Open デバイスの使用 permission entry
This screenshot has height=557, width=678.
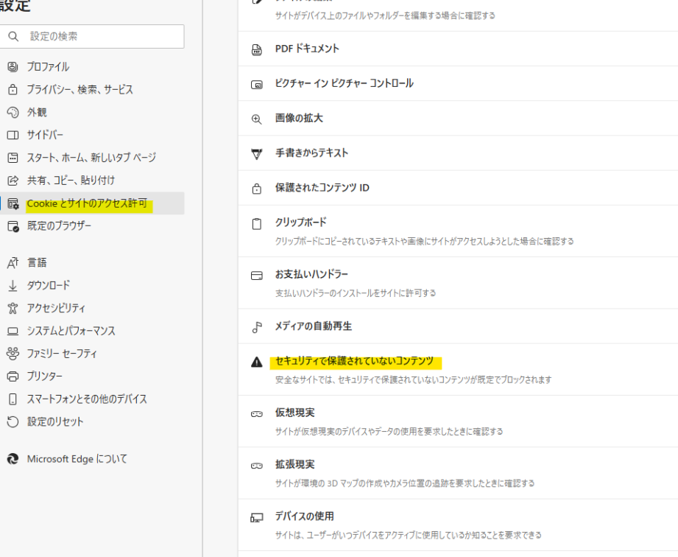(x=304, y=516)
